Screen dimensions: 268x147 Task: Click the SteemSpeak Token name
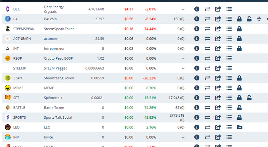pyautogui.click(x=59, y=29)
